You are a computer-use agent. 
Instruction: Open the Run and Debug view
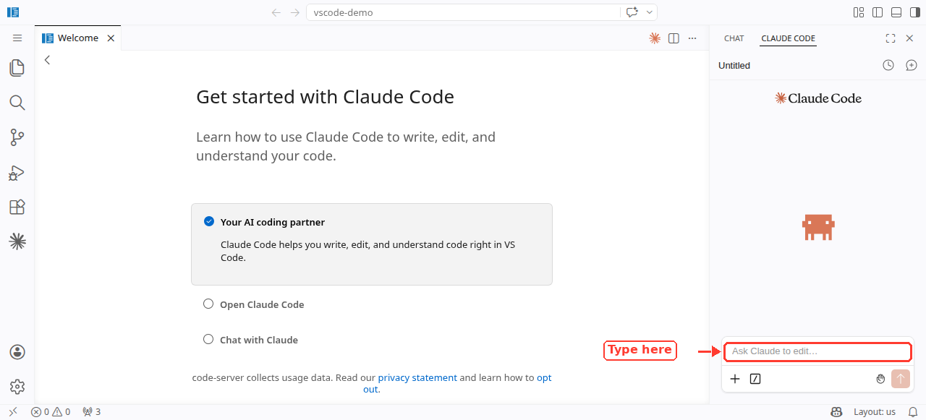(x=17, y=172)
